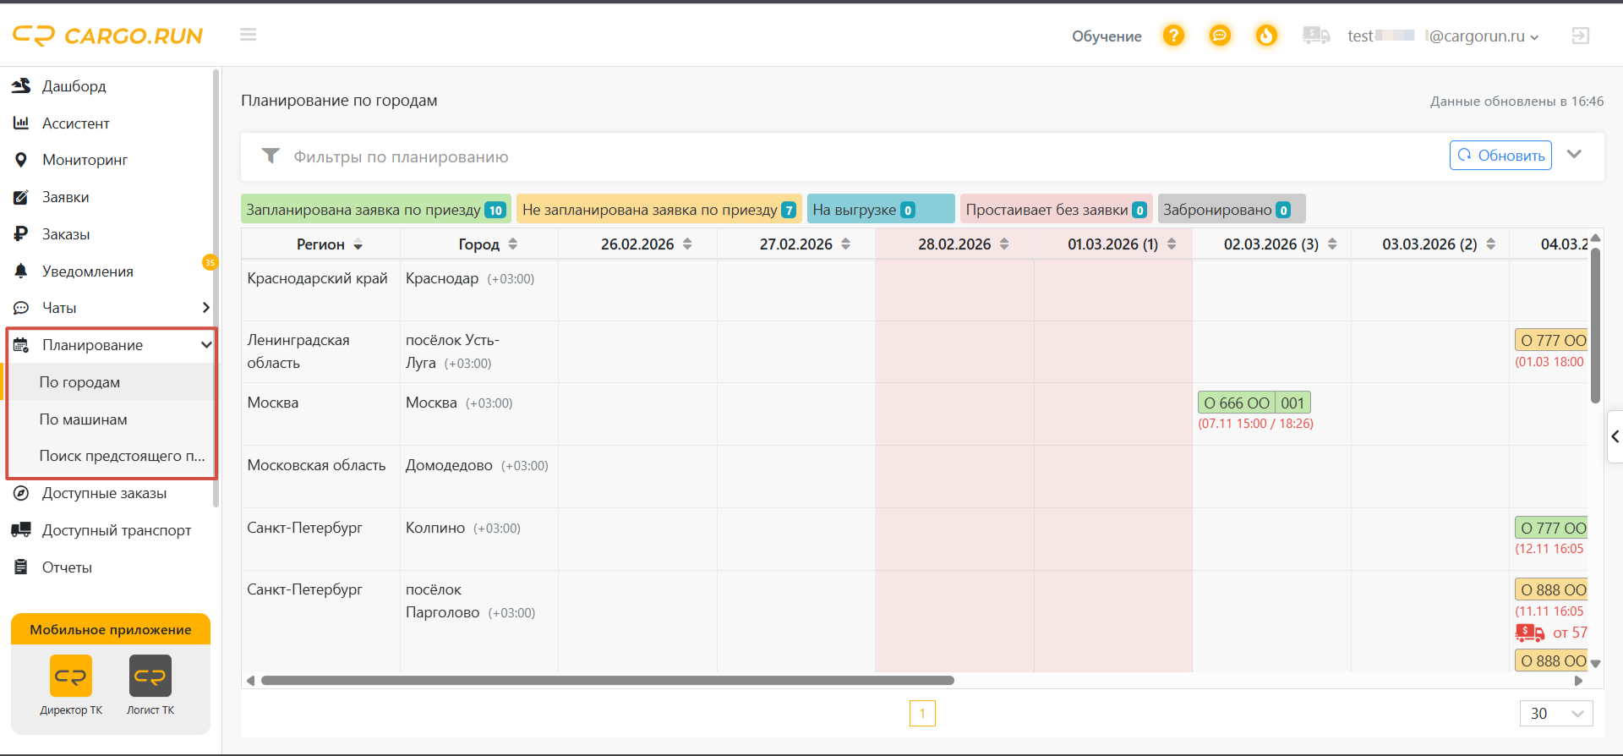The width and height of the screenshot is (1623, 756).
Task: Sort the 26.02.2026 column
Action: point(688,244)
